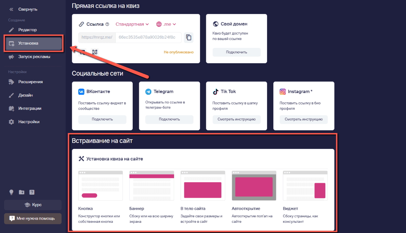Click the Конструктор кнопки или собственная кнопка text
The height and width of the screenshot is (233, 406).
click(99, 219)
